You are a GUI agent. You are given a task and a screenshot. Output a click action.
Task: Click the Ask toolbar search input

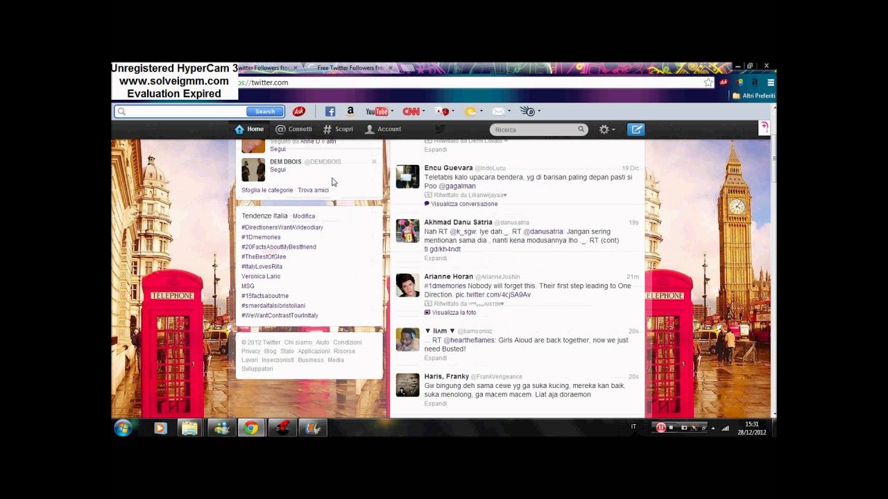(180, 112)
